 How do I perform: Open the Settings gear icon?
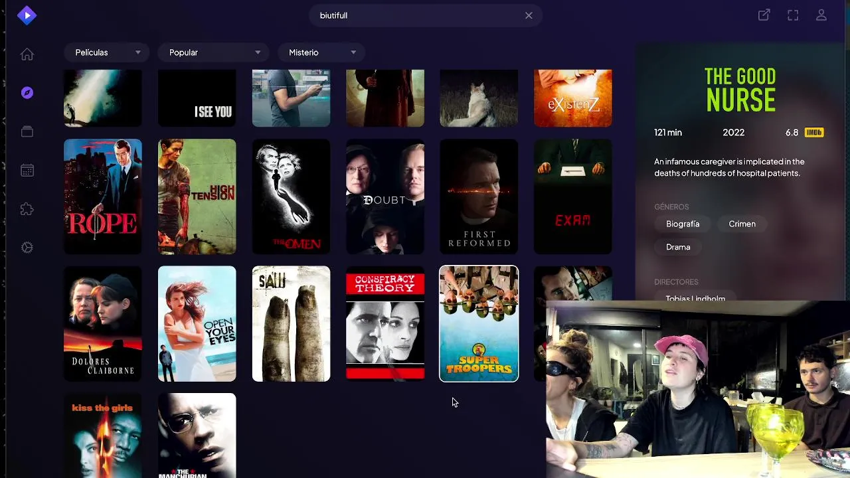27,248
